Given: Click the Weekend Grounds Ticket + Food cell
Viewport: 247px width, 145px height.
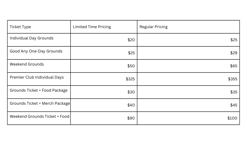Looking at the screenshot, I should point(40,116).
